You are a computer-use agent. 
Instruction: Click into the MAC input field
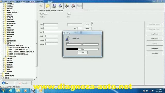point(52,36)
